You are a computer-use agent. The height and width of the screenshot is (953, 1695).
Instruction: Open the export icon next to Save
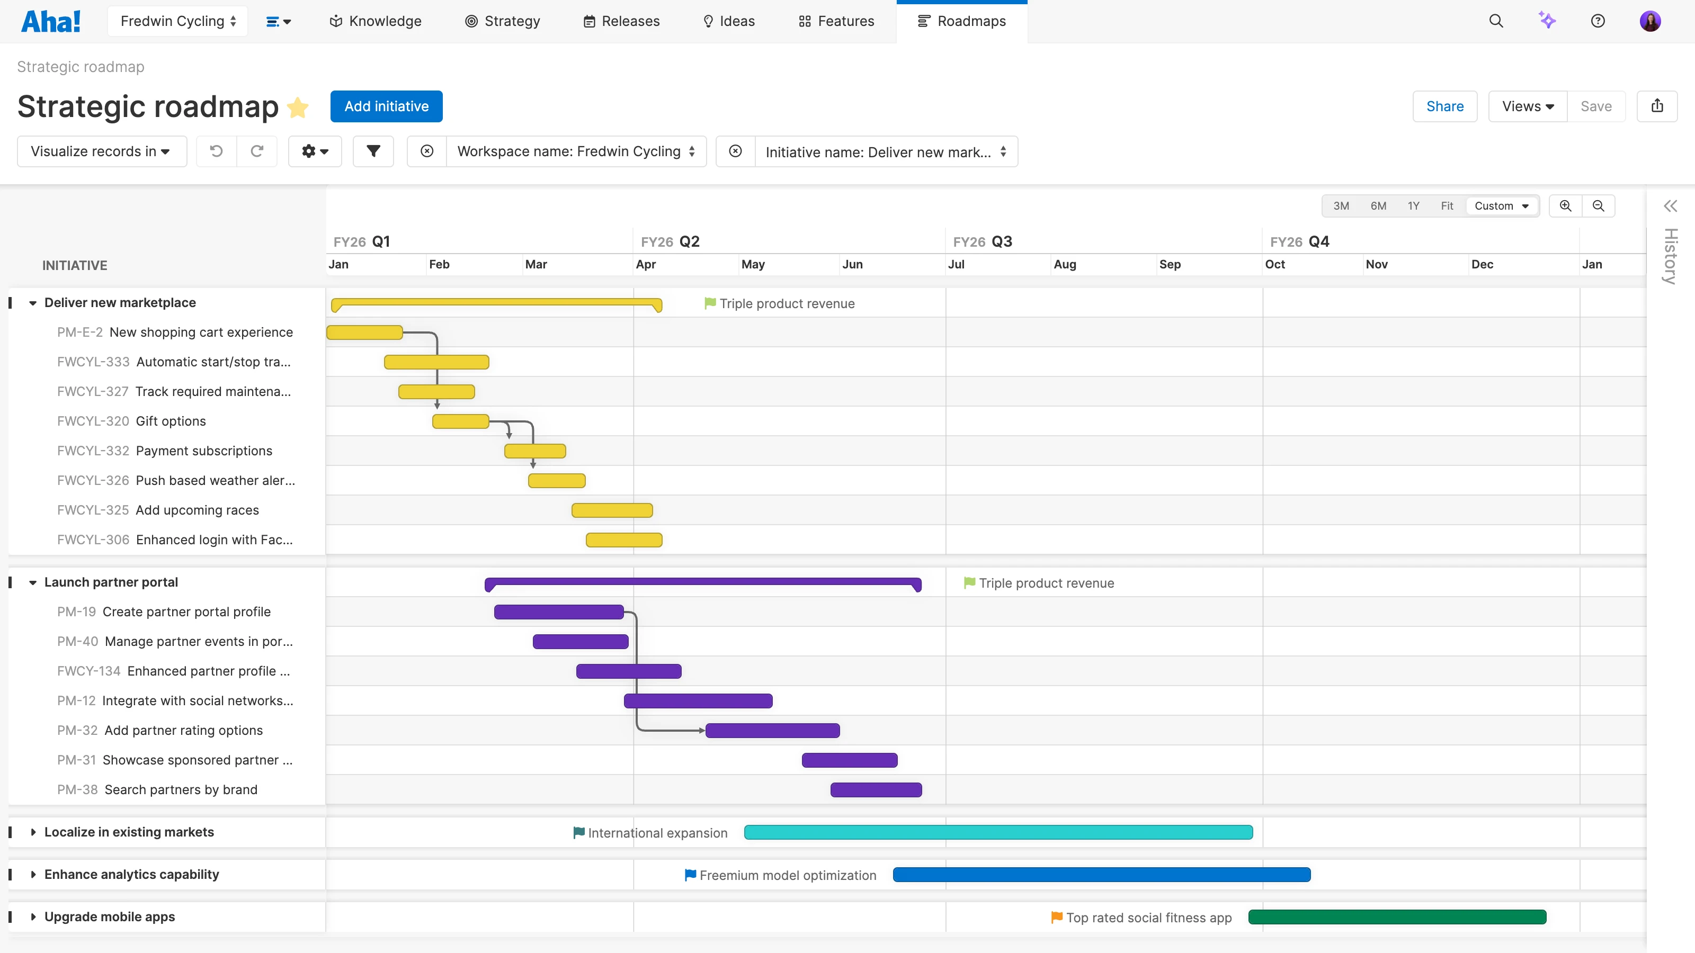pos(1657,106)
